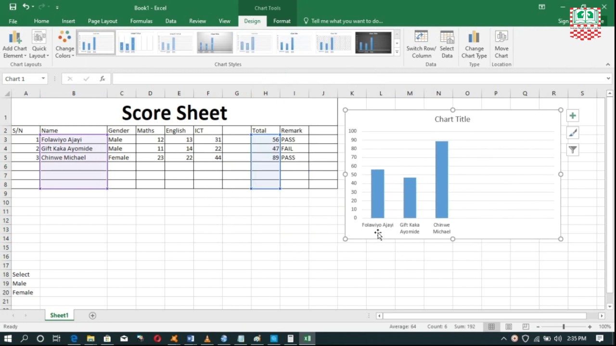Viewport: 616px width, 346px height.
Task: Open the Formulas ribbon tab
Action: coord(141,21)
